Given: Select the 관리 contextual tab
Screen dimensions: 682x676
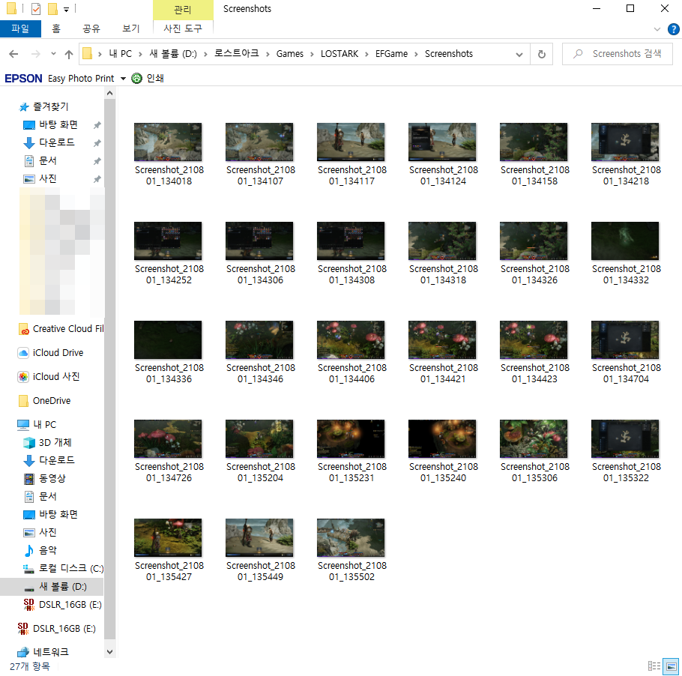Looking at the screenshot, I should (x=183, y=10).
